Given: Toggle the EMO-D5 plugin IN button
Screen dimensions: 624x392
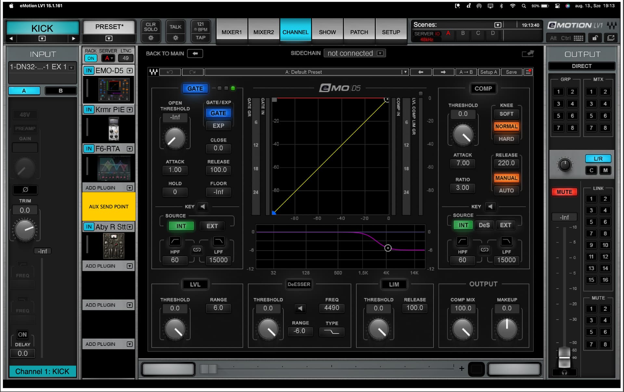Looking at the screenshot, I should click(x=89, y=71).
